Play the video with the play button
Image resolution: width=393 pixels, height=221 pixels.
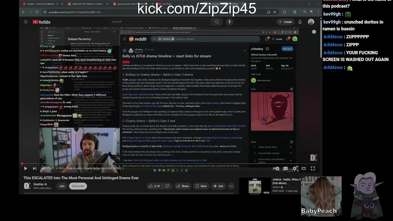(25, 168)
